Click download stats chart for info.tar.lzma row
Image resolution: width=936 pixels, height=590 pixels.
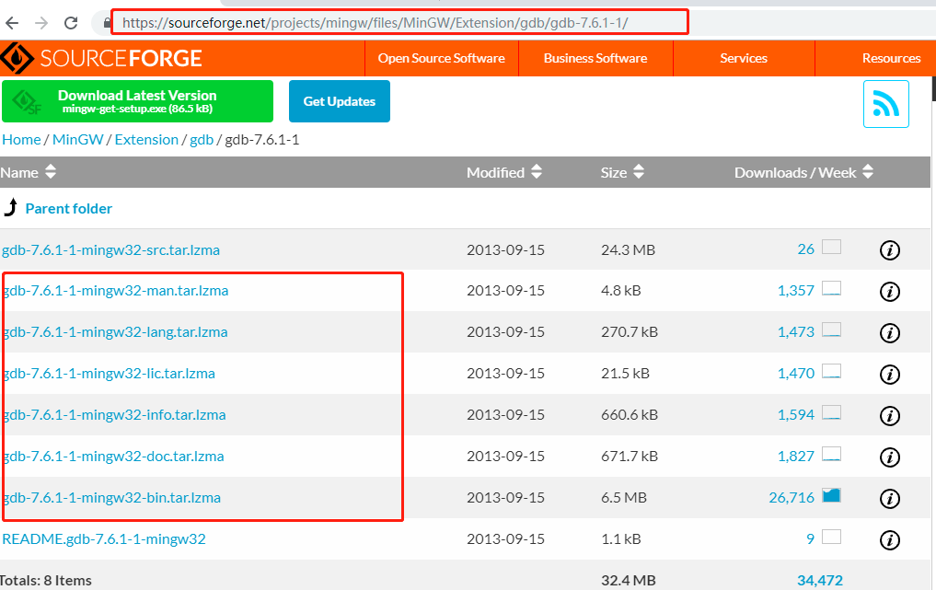(x=831, y=412)
